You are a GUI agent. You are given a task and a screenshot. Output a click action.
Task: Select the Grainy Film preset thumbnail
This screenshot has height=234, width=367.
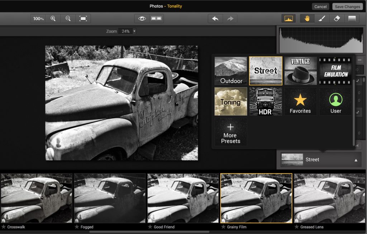coord(256,197)
